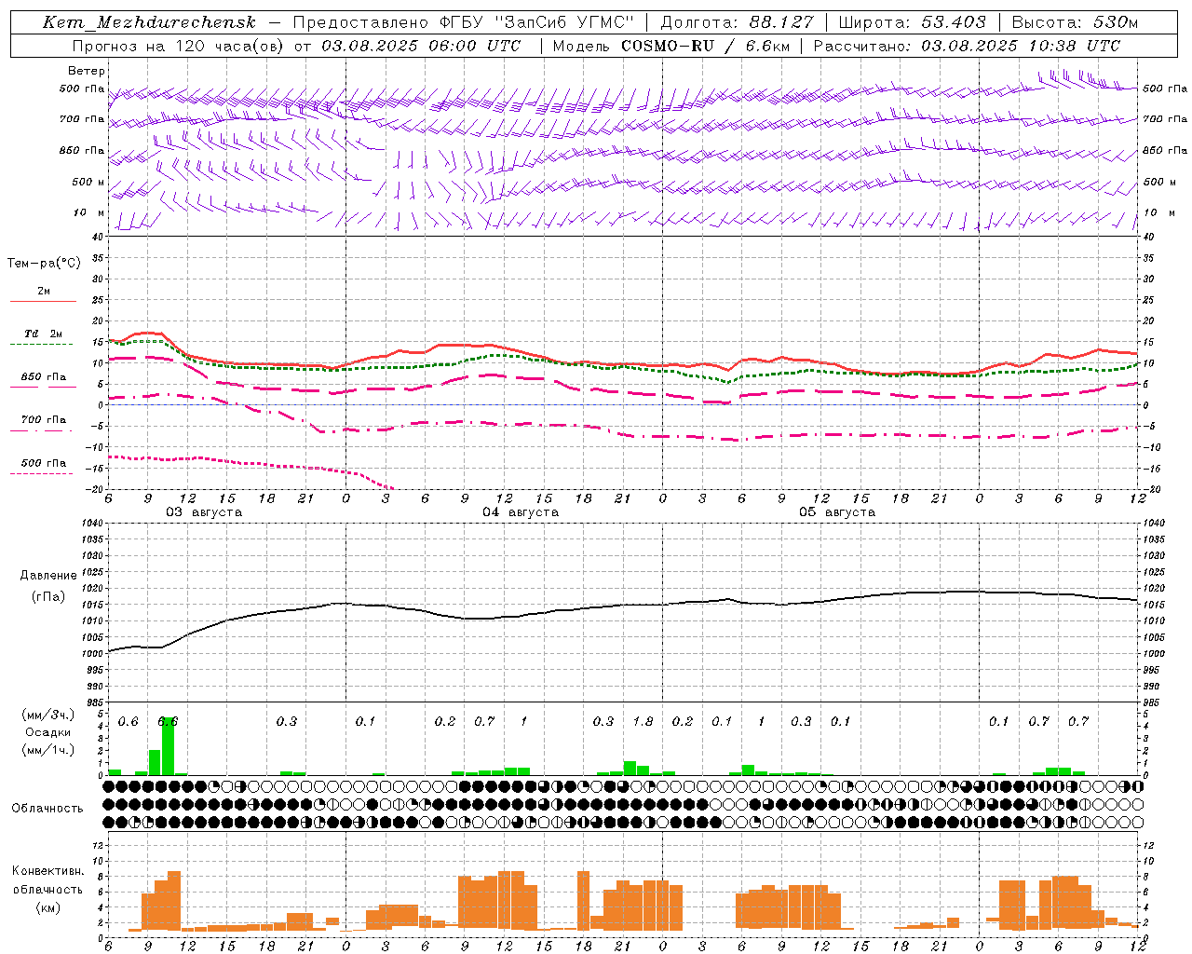
Task: Click the '03 августа' date label
Action: 204,512
